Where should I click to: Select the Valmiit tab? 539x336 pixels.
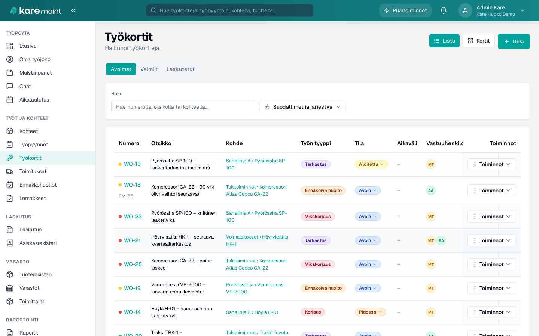pos(149,69)
